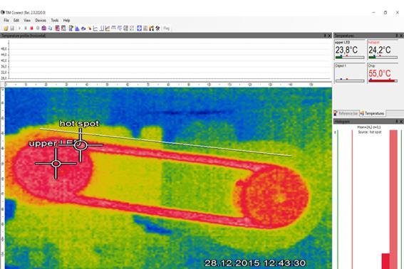Open the Devices menu
404x269 pixels.
point(41,21)
